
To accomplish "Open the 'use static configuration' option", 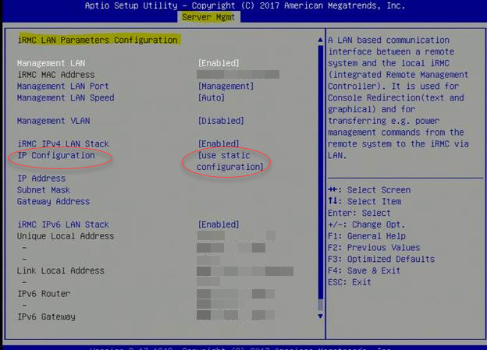I will click(231, 161).
